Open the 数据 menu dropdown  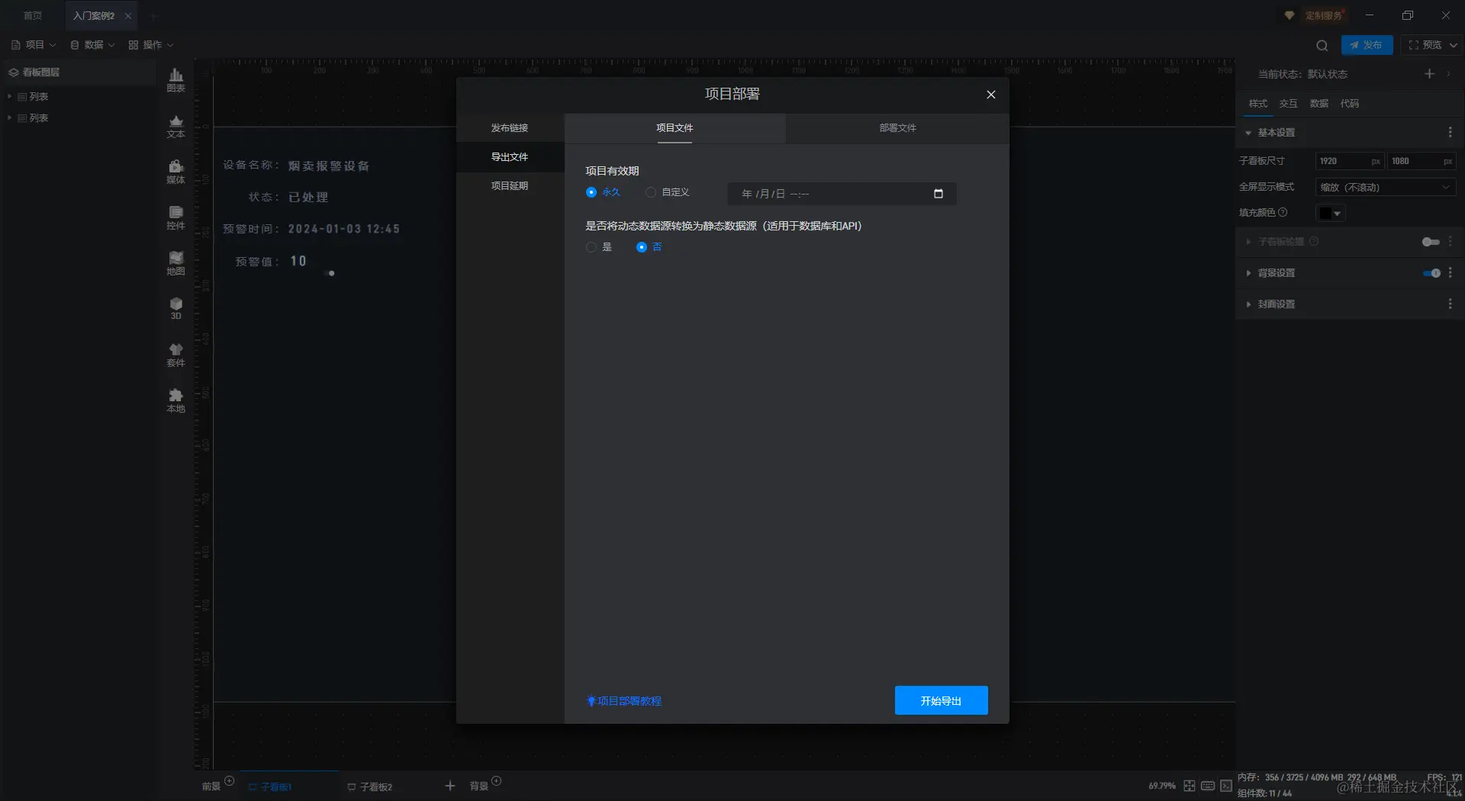pos(92,45)
